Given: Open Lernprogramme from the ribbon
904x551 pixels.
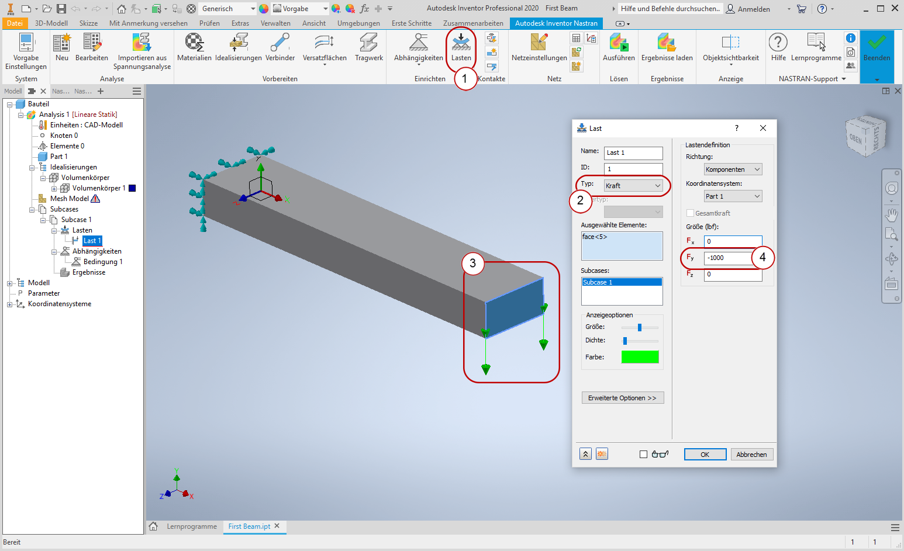Looking at the screenshot, I should pyautogui.click(x=816, y=47).
